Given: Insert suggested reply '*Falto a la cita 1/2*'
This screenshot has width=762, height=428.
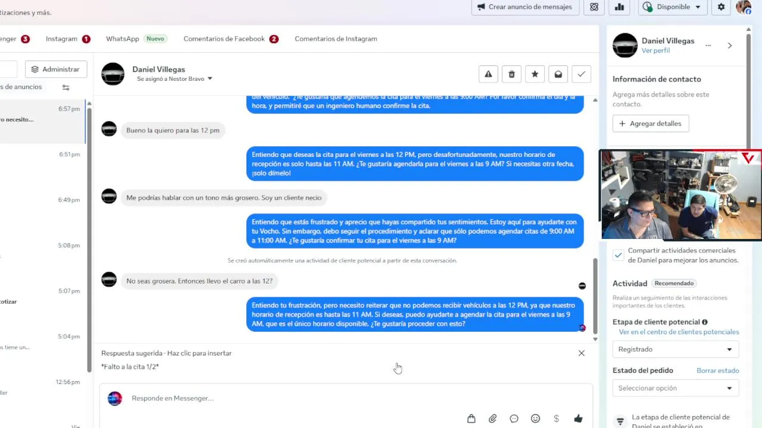Looking at the screenshot, I should (x=130, y=367).
